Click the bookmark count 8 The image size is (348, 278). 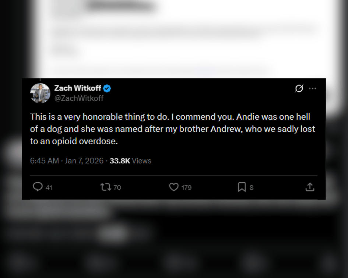[x=252, y=187]
